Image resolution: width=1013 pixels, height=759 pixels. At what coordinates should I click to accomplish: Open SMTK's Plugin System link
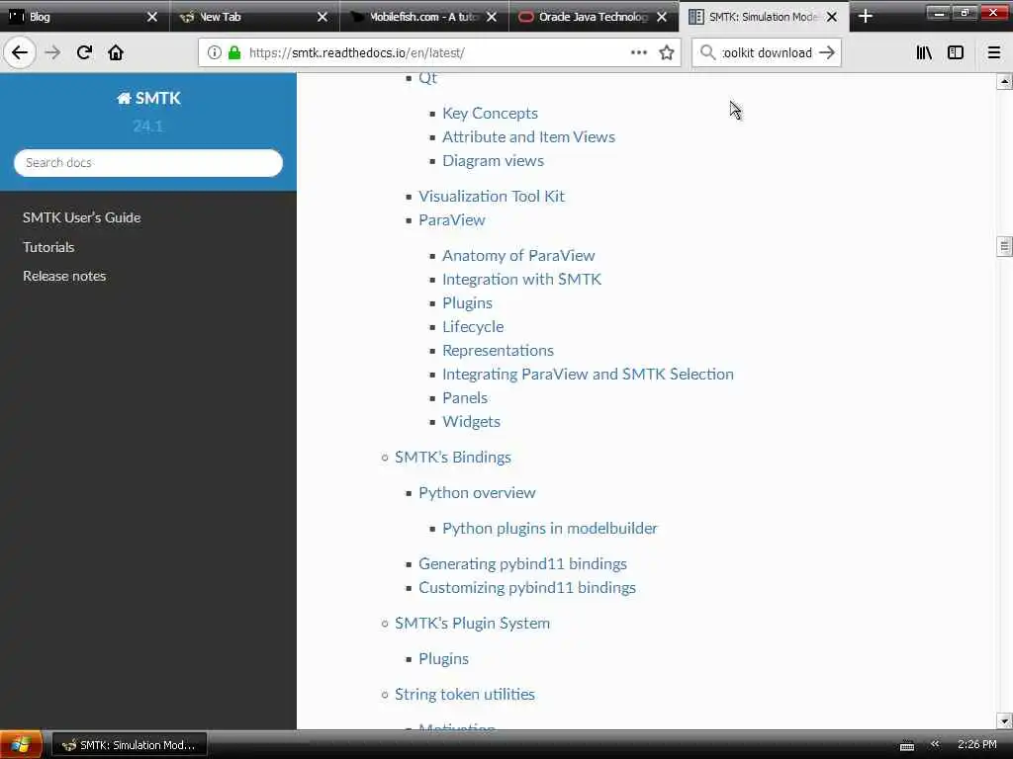(472, 624)
